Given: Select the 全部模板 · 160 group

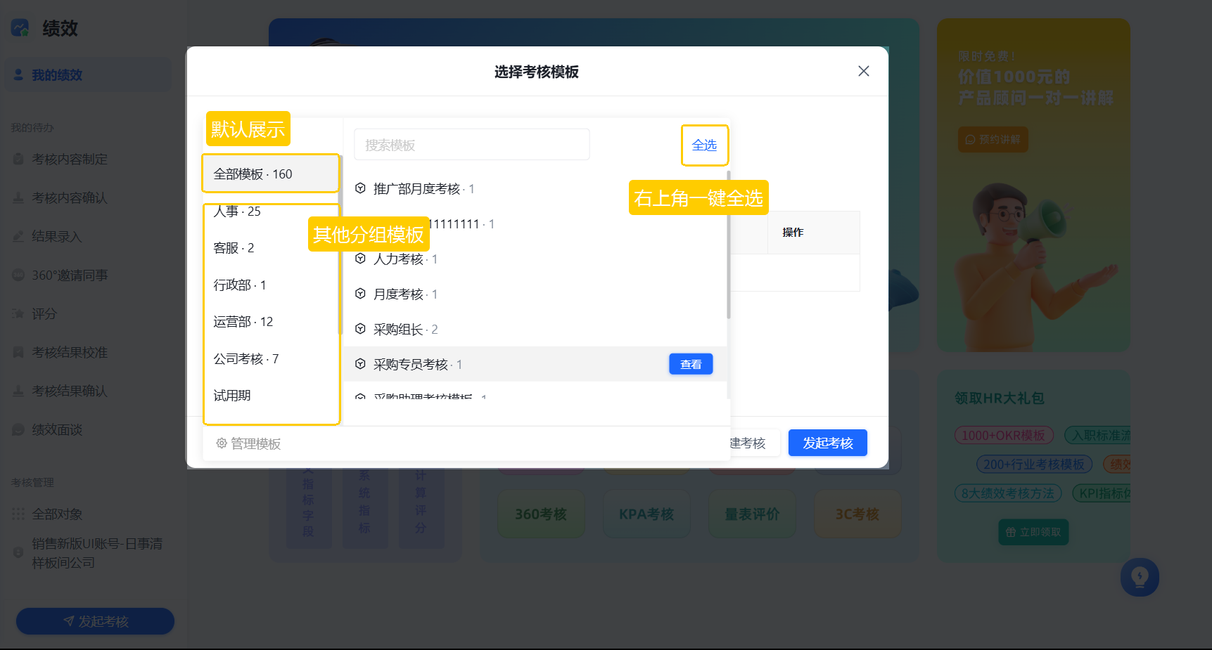Looking at the screenshot, I should (x=271, y=174).
